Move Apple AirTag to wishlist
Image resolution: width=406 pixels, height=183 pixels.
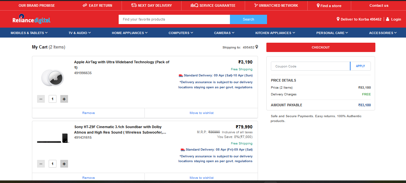pos(202,113)
